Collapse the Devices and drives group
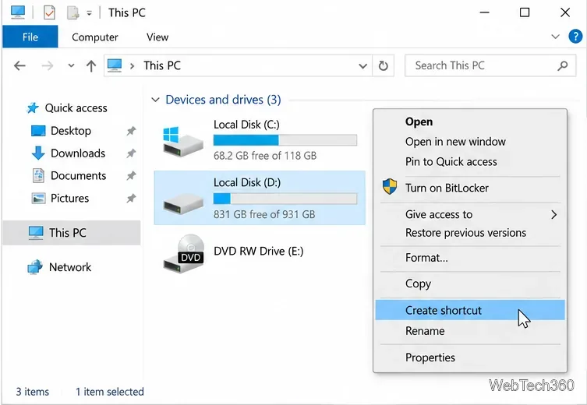587x405 pixels. tap(155, 100)
